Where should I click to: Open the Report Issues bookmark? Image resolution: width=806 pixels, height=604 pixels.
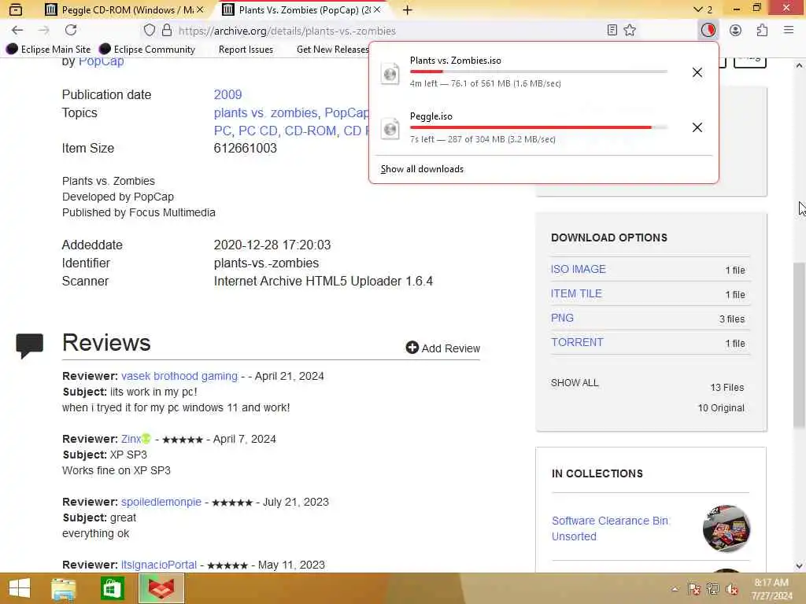pos(246,50)
